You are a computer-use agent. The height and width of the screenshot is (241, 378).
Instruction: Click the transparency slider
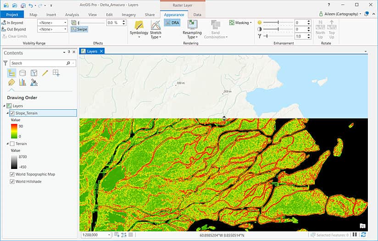[91, 22]
